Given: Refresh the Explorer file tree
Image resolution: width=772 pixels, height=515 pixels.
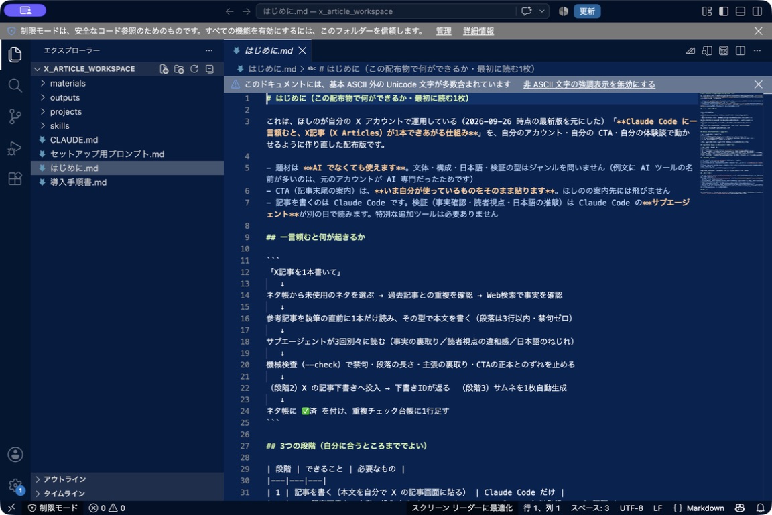Looking at the screenshot, I should [194, 69].
